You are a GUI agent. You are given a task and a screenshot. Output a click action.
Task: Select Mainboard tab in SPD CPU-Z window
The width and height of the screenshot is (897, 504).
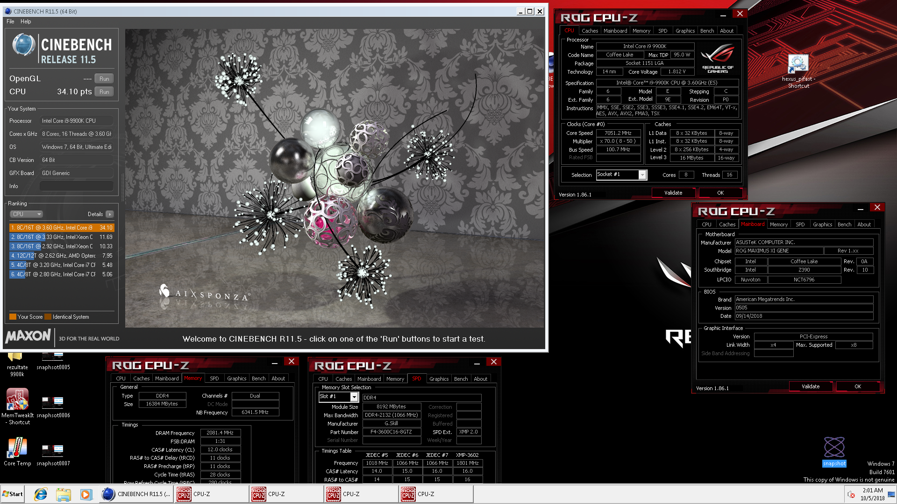369,379
